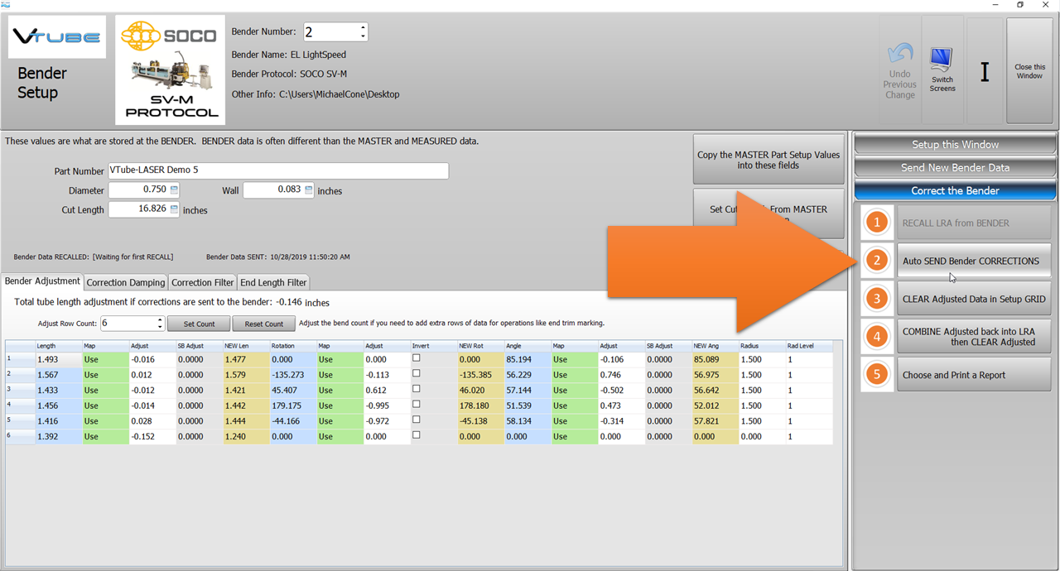This screenshot has height=571, width=1060.
Task: Click the orange step 1 circle icon
Action: pos(877,223)
